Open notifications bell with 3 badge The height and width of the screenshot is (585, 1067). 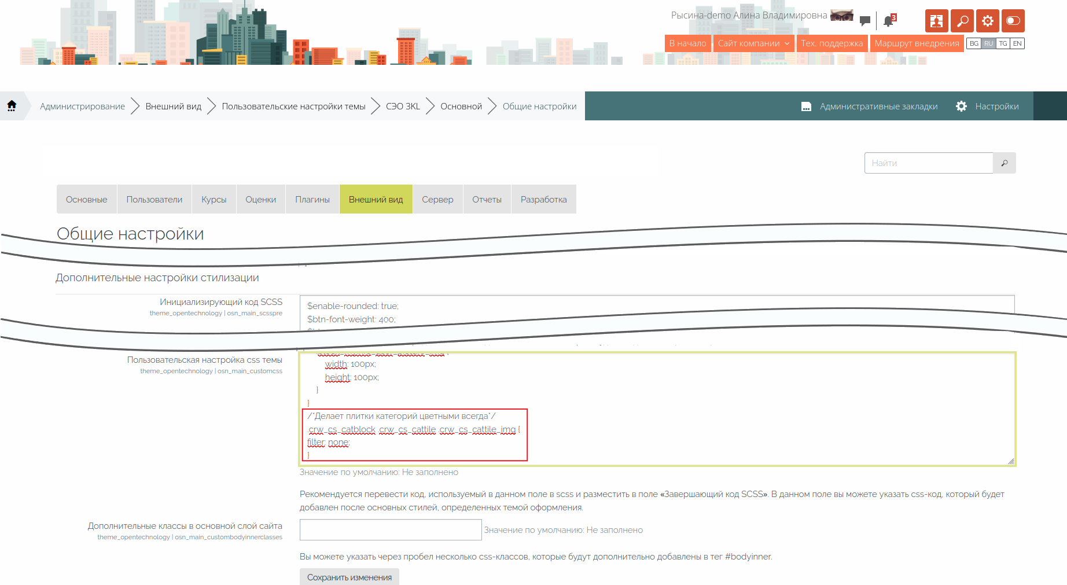point(889,21)
